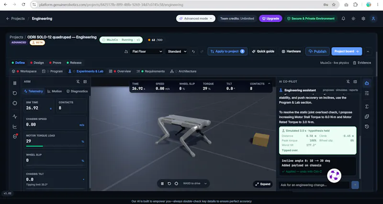Select the robot co-pilot icon in right rail
The height and width of the screenshot is (204, 383).
click(x=367, y=83)
